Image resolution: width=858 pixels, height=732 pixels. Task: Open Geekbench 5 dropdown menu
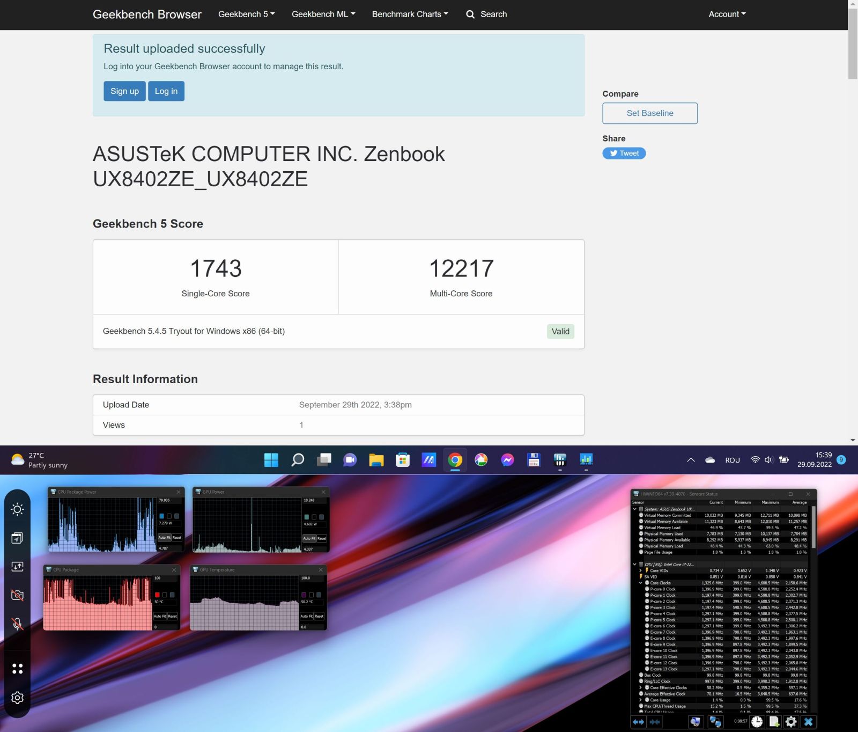tap(246, 14)
